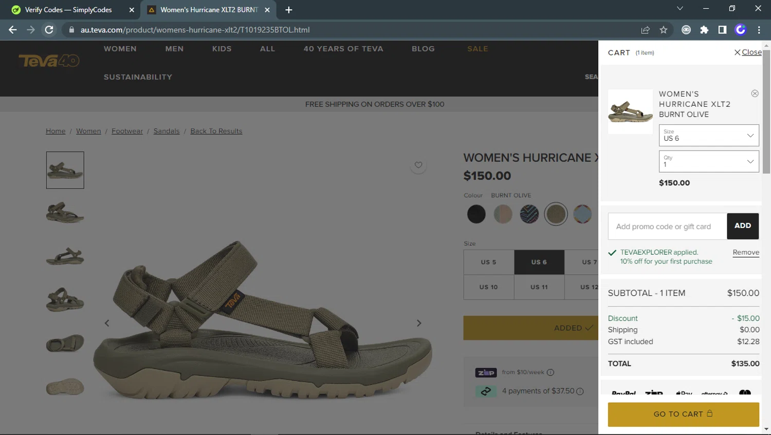Switch to the Verify Codes — SimplyCodes tab
Screen dimensions: 771x435
68,10
